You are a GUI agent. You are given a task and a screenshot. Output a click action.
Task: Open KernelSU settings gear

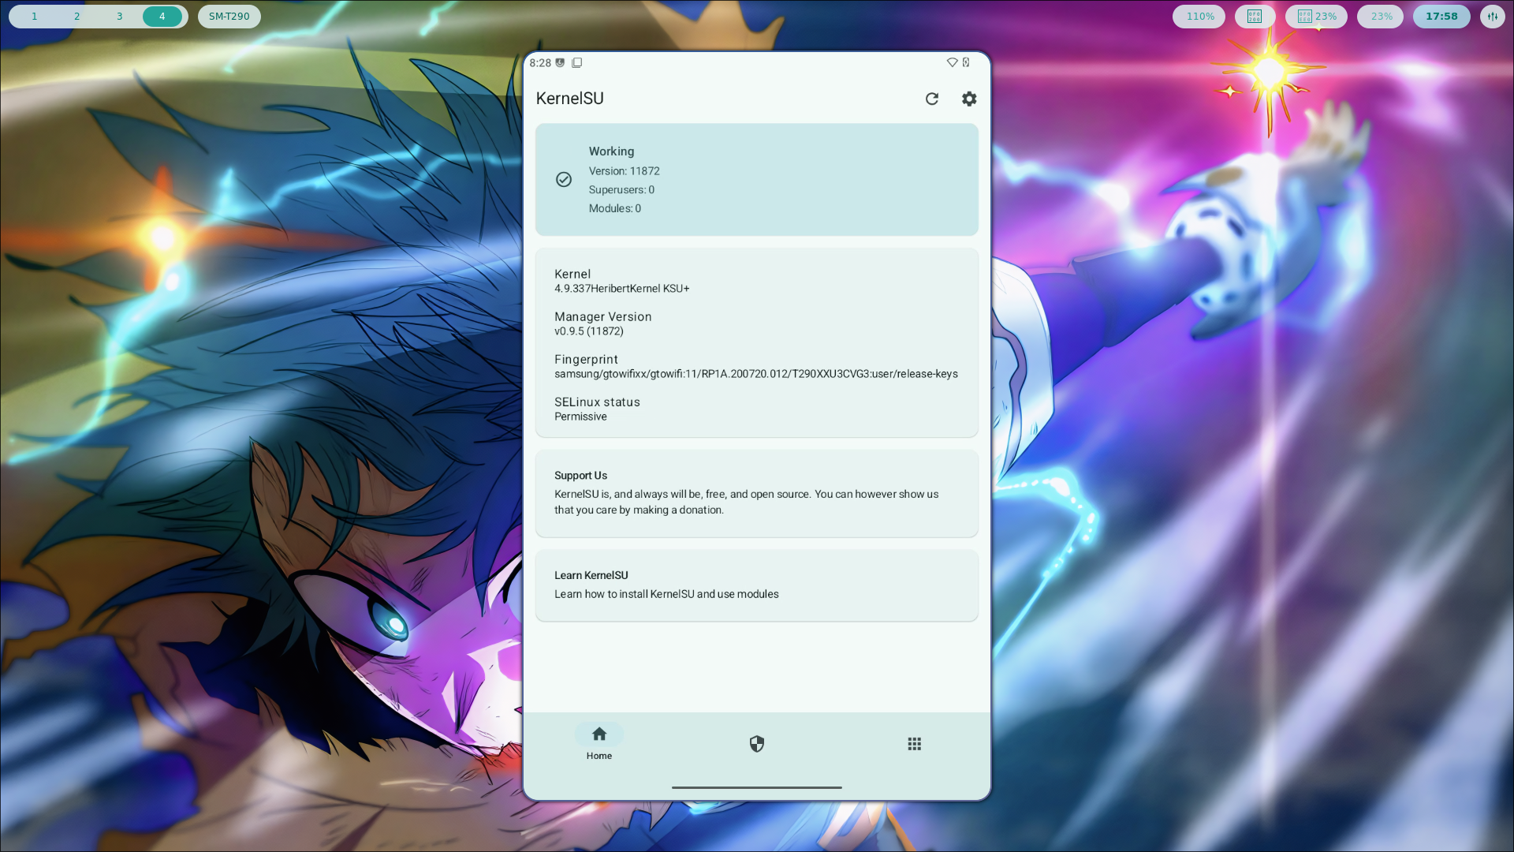click(969, 99)
